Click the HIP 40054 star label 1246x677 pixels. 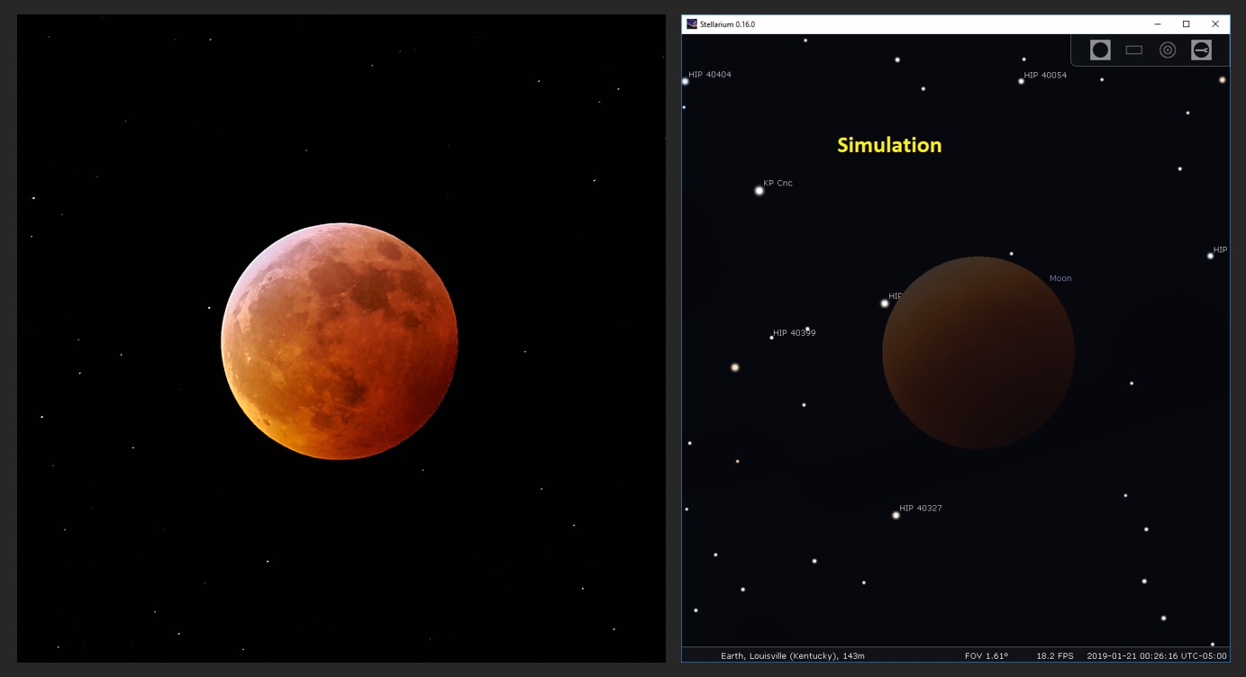[1045, 76]
